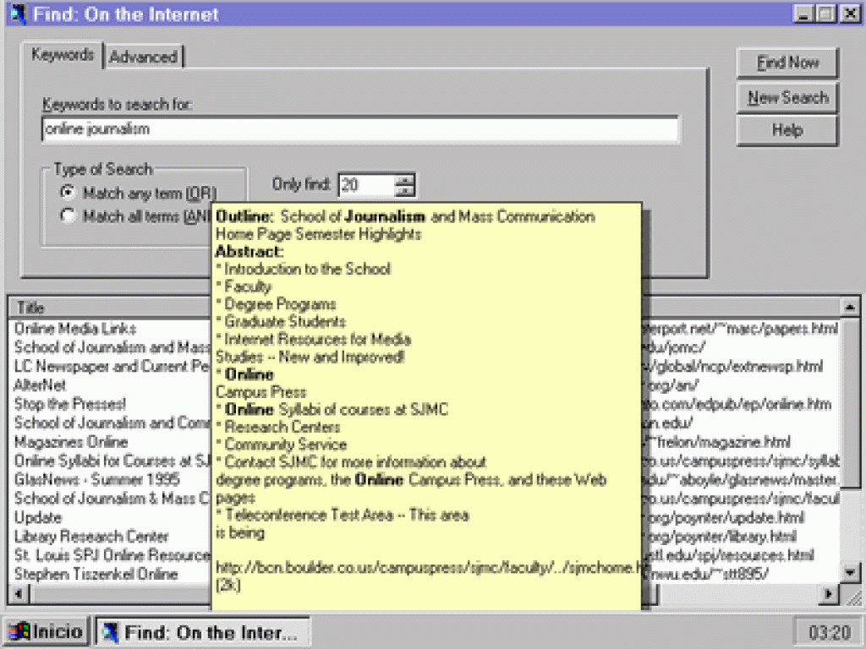
Task: Increase the Only find count with up arrow
Action: (x=405, y=179)
